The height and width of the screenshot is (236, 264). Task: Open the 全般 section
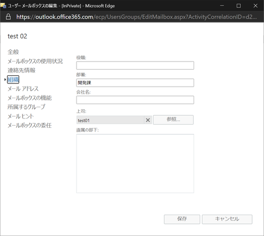click(13, 52)
